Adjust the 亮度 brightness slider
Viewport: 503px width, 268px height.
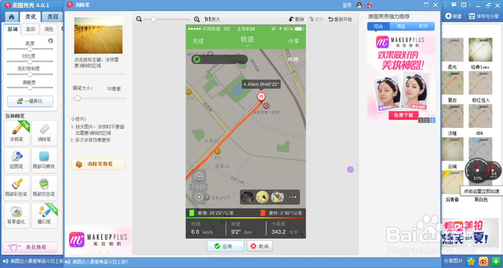click(x=30, y=49)
